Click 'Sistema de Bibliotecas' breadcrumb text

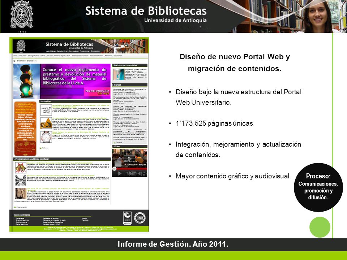27,61
